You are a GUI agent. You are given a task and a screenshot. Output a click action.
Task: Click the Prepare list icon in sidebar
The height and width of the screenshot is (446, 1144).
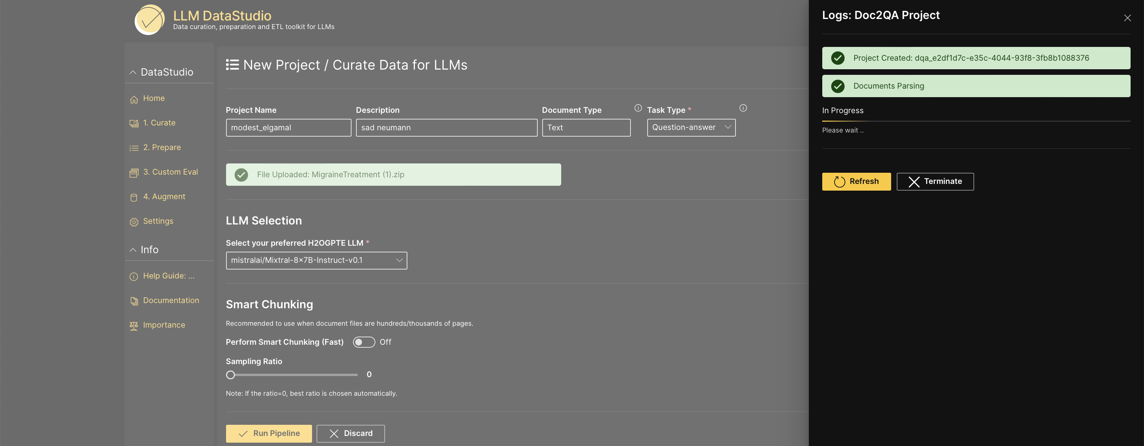(x=134, y=148)
